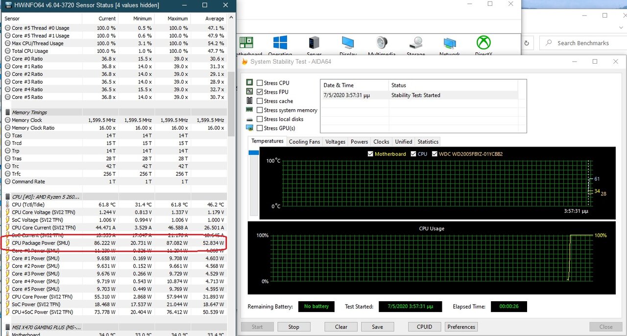Select the Core #3 Power (SMU) row
The image size is (627, 336).
(x=115, y=274)
